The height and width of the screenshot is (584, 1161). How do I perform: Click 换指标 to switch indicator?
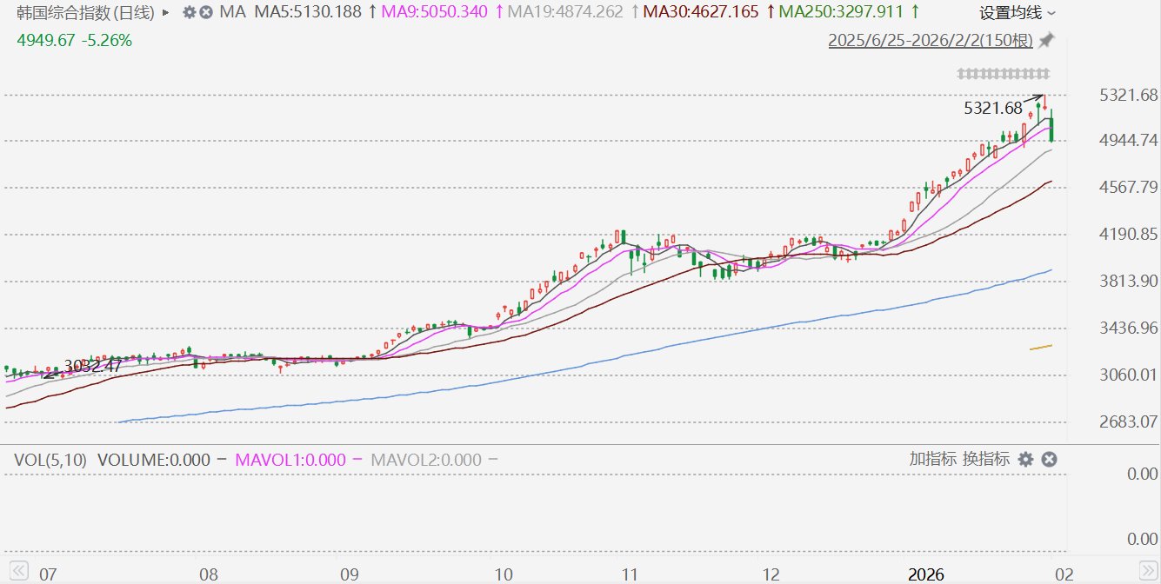coord(986,459)
